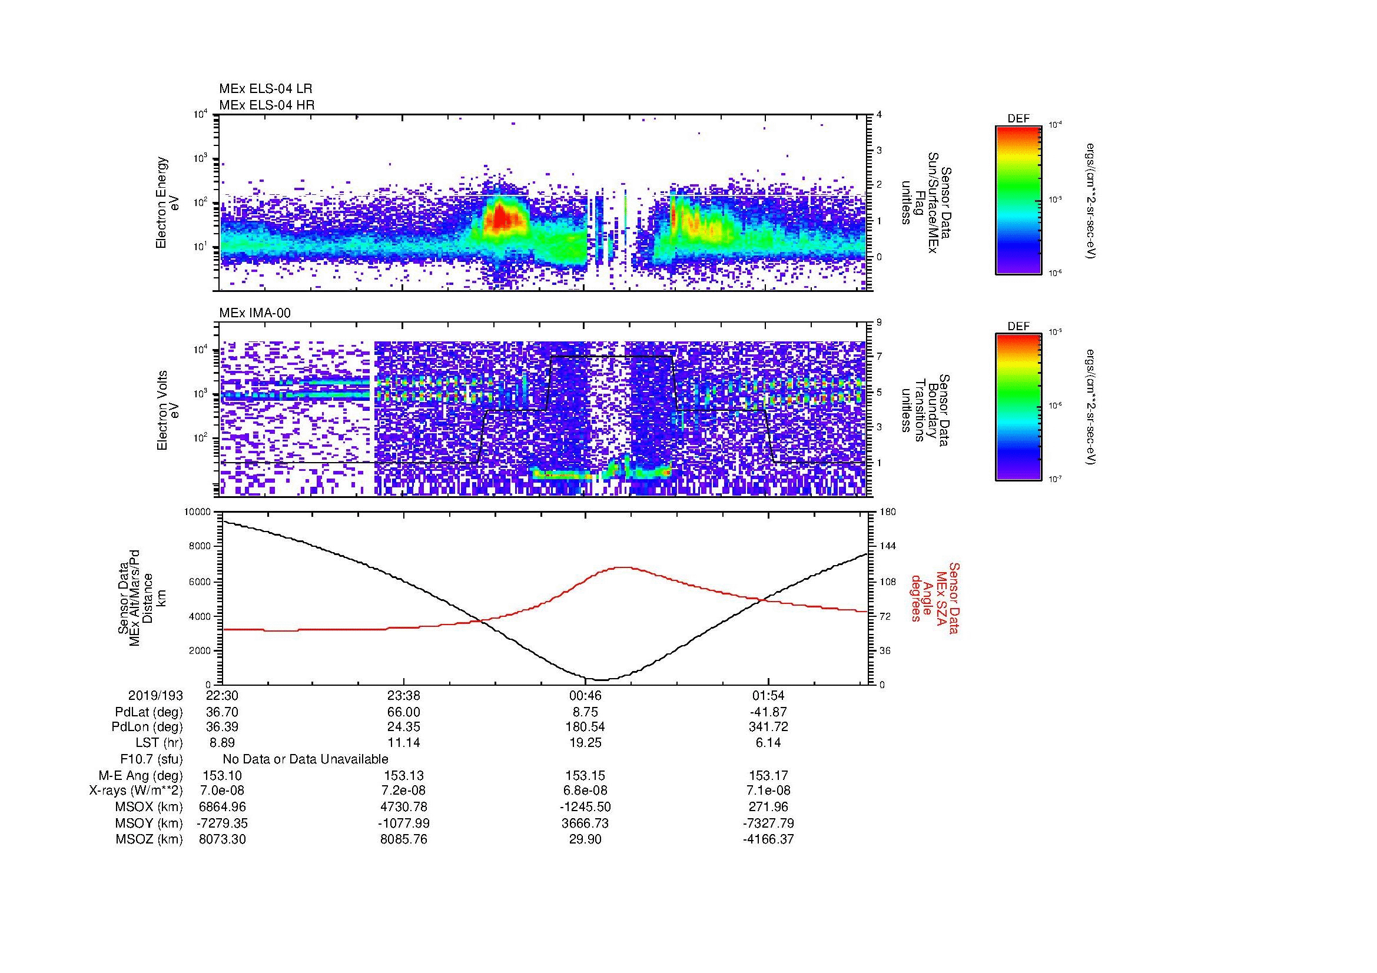This screenshot has height=973, width=1377.
Task: Click MSOX value -1245.50
Action: pyautogui.click(x=585, y=807)
